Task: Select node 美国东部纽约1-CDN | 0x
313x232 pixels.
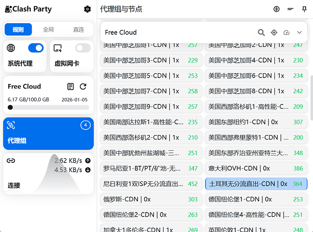Action: tap(256, 122)
